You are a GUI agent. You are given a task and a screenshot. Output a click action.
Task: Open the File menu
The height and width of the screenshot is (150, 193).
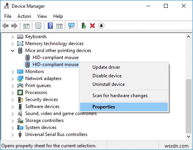coord(8,16)
